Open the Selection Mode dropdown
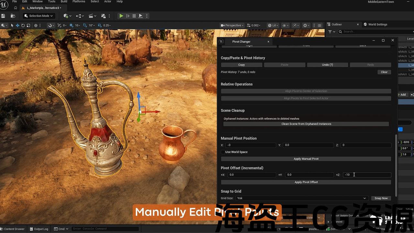Screen dimensions: 414x233 pos(39,16)
